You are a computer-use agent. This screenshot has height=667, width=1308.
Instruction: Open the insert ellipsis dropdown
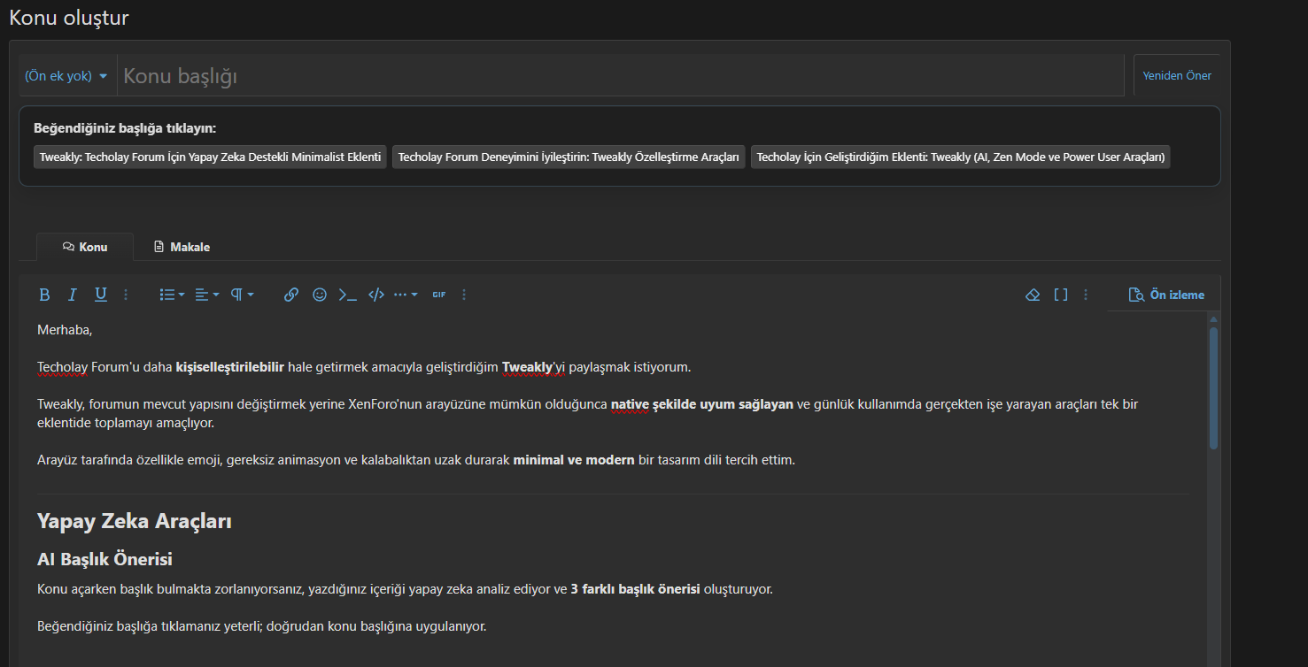point(406,295)
